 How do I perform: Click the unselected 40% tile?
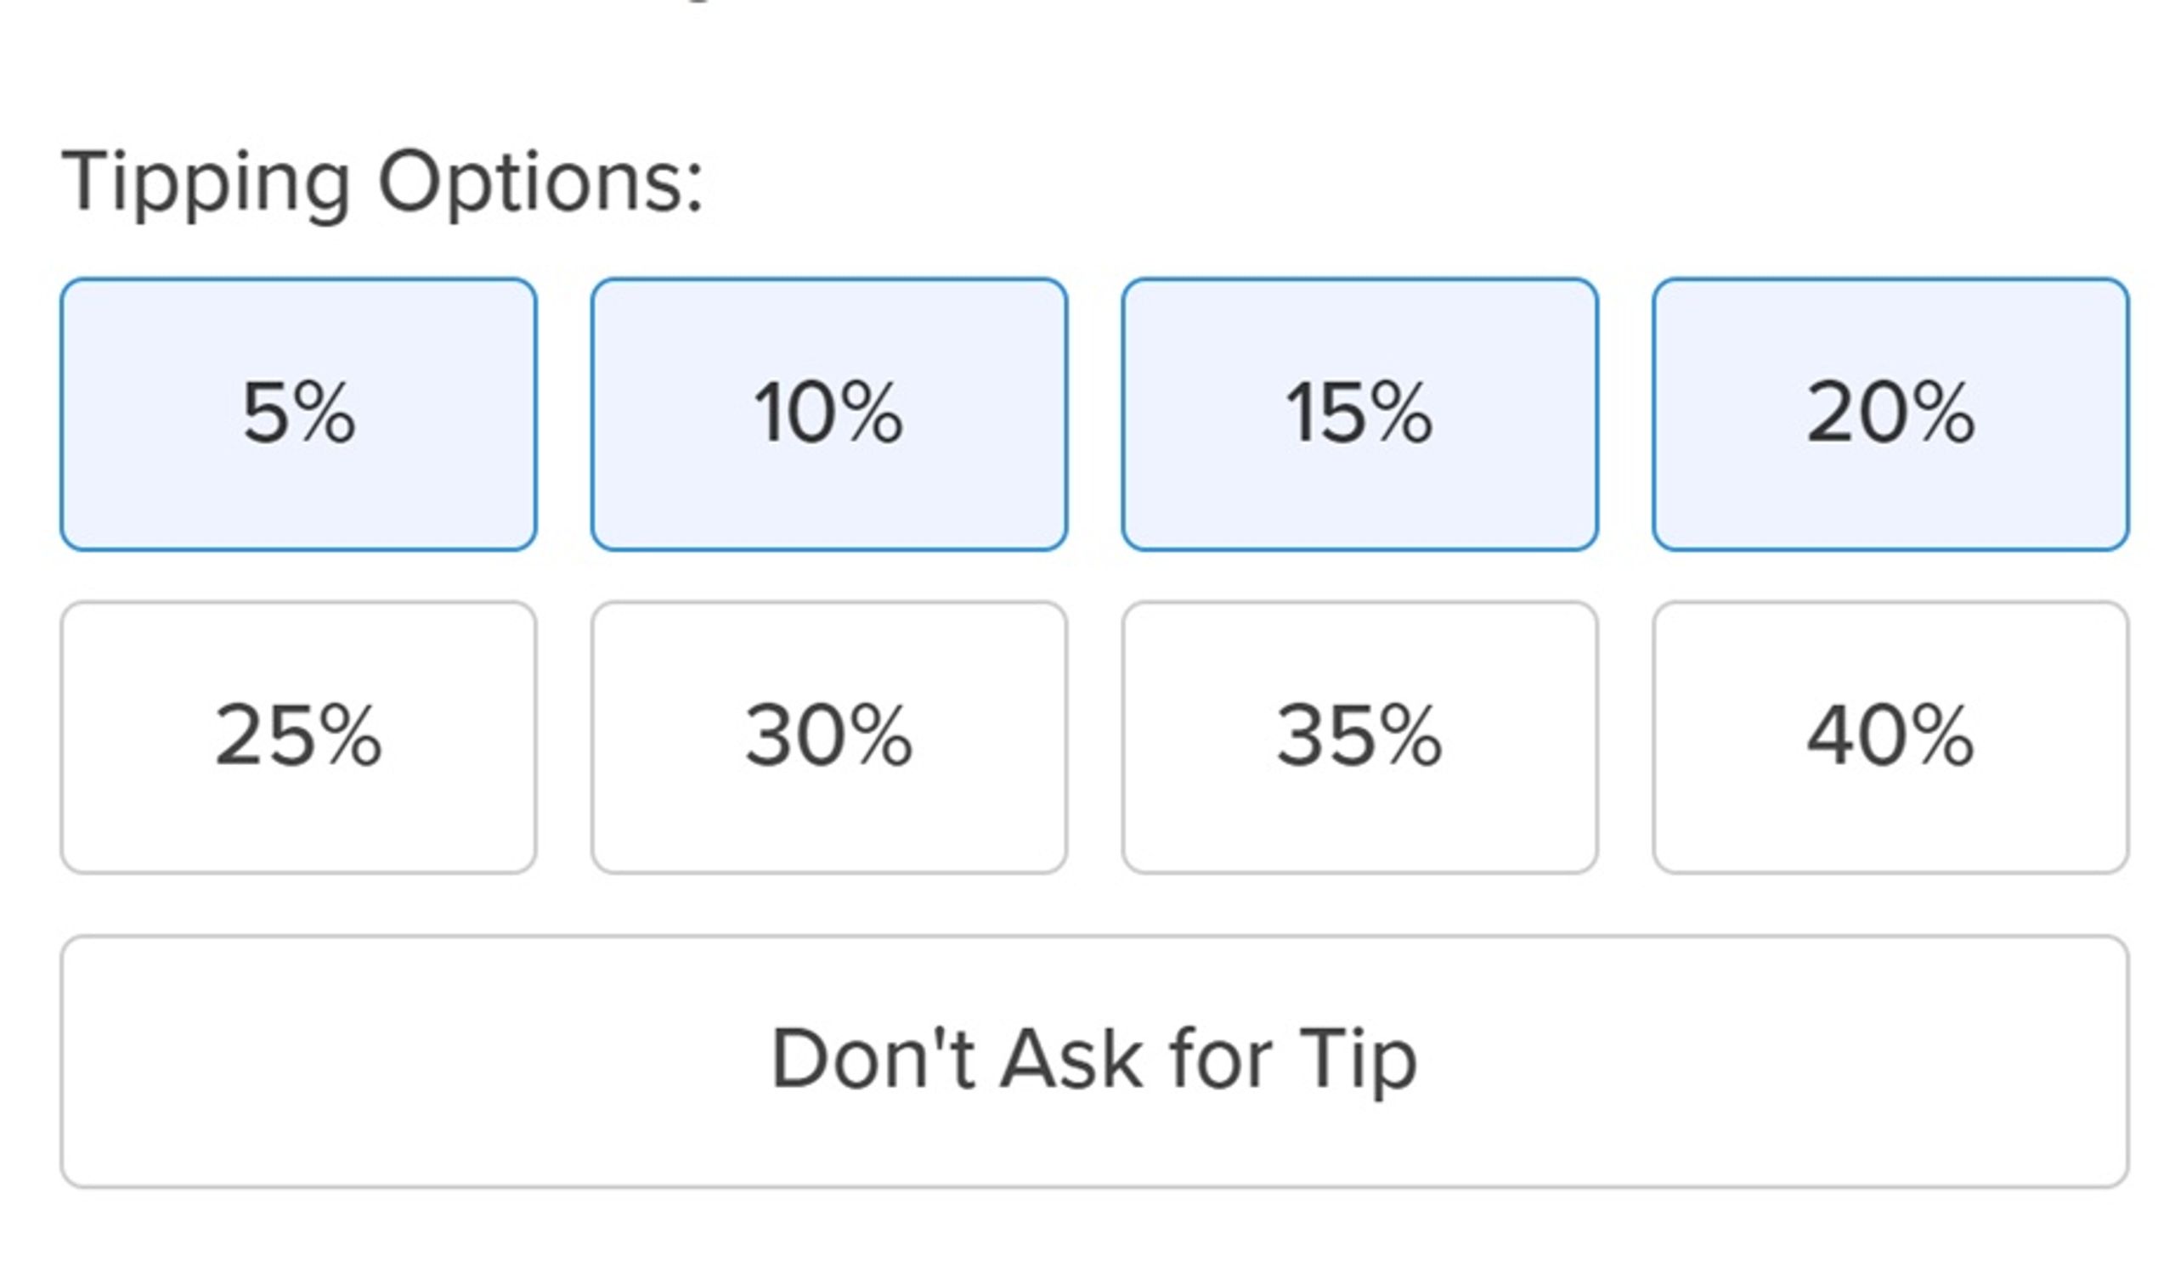click(1890, 737)
